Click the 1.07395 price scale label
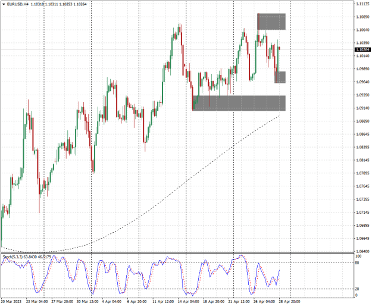Image resolution: width=372 pixels, height=306 pixels. (362, 199)
